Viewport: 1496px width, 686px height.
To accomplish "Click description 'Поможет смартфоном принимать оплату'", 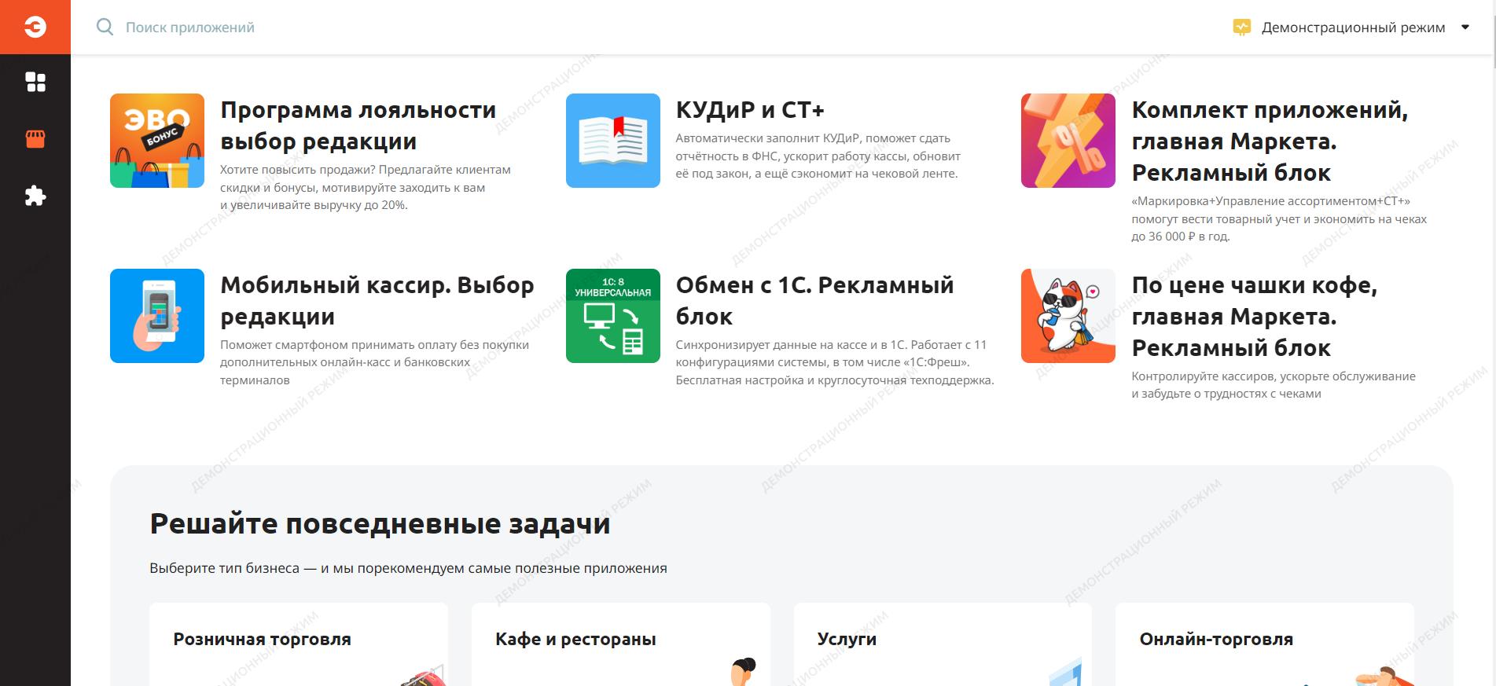I will [x=374, y=362].
